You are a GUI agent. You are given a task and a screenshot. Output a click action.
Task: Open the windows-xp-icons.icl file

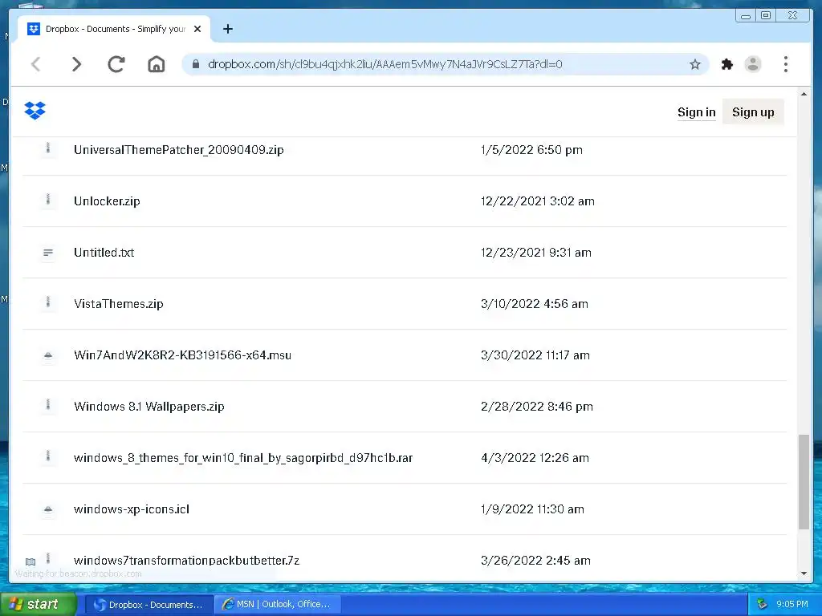pyautogui.click(x=132, y=509)
